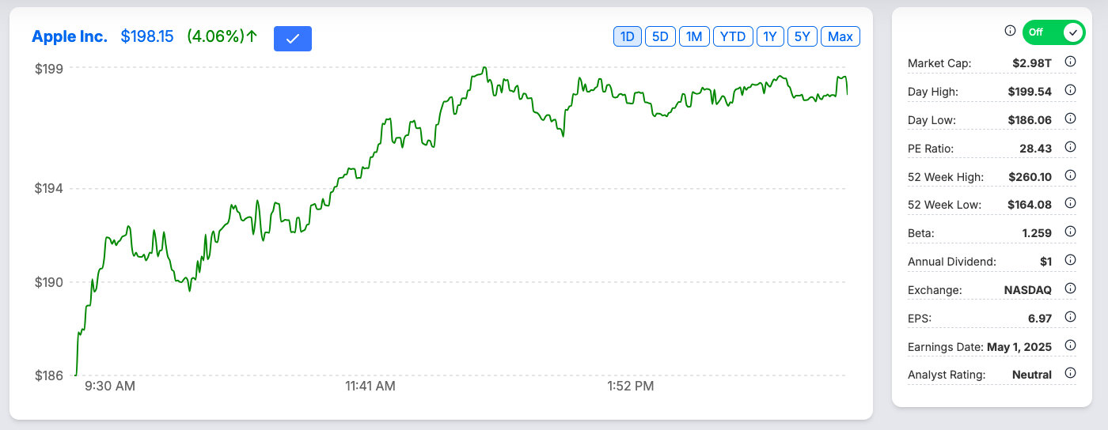Switch chart to 5D range
This screenshot has height=430, width=1108.
660,36
